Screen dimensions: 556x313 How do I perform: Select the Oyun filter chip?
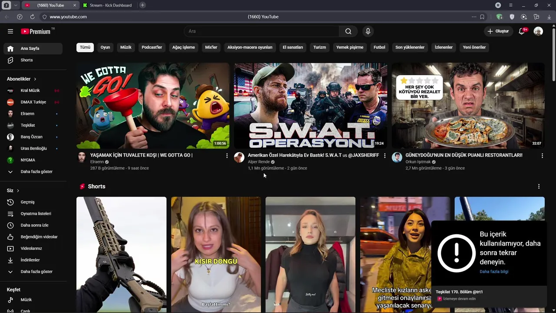click(106, 47)
